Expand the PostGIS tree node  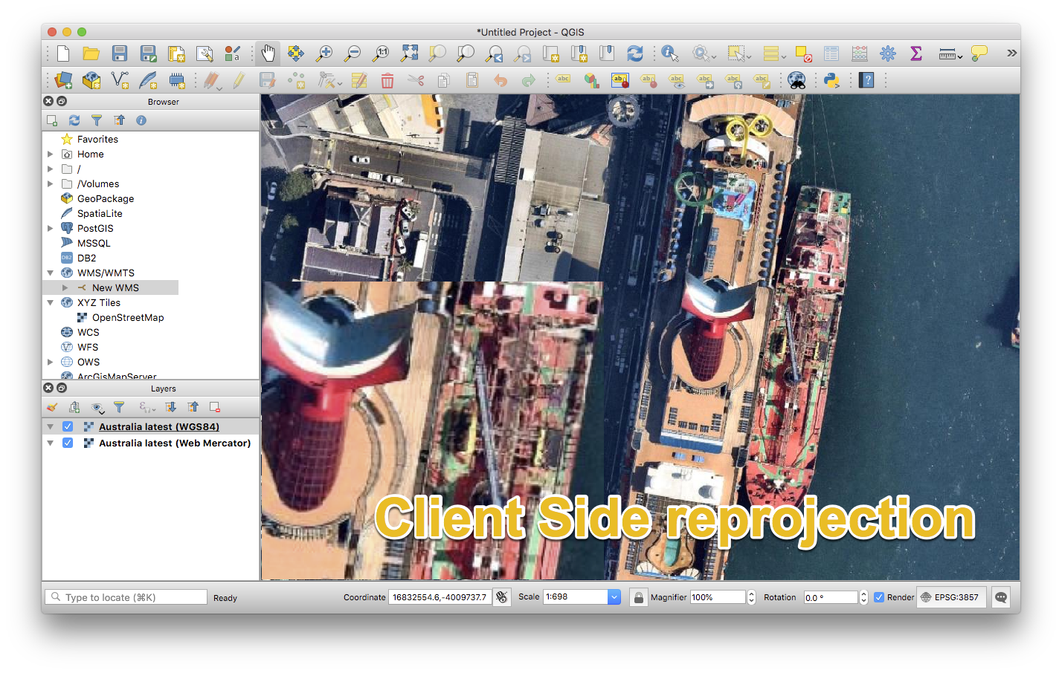(x=50, y=228)
